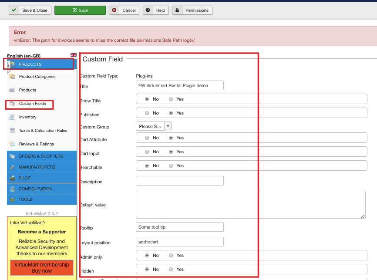
Task: Open the Custom Group dropdown
Action: [x=154, y=126]
